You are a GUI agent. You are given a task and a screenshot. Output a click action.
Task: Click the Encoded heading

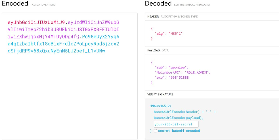(15, 3)
